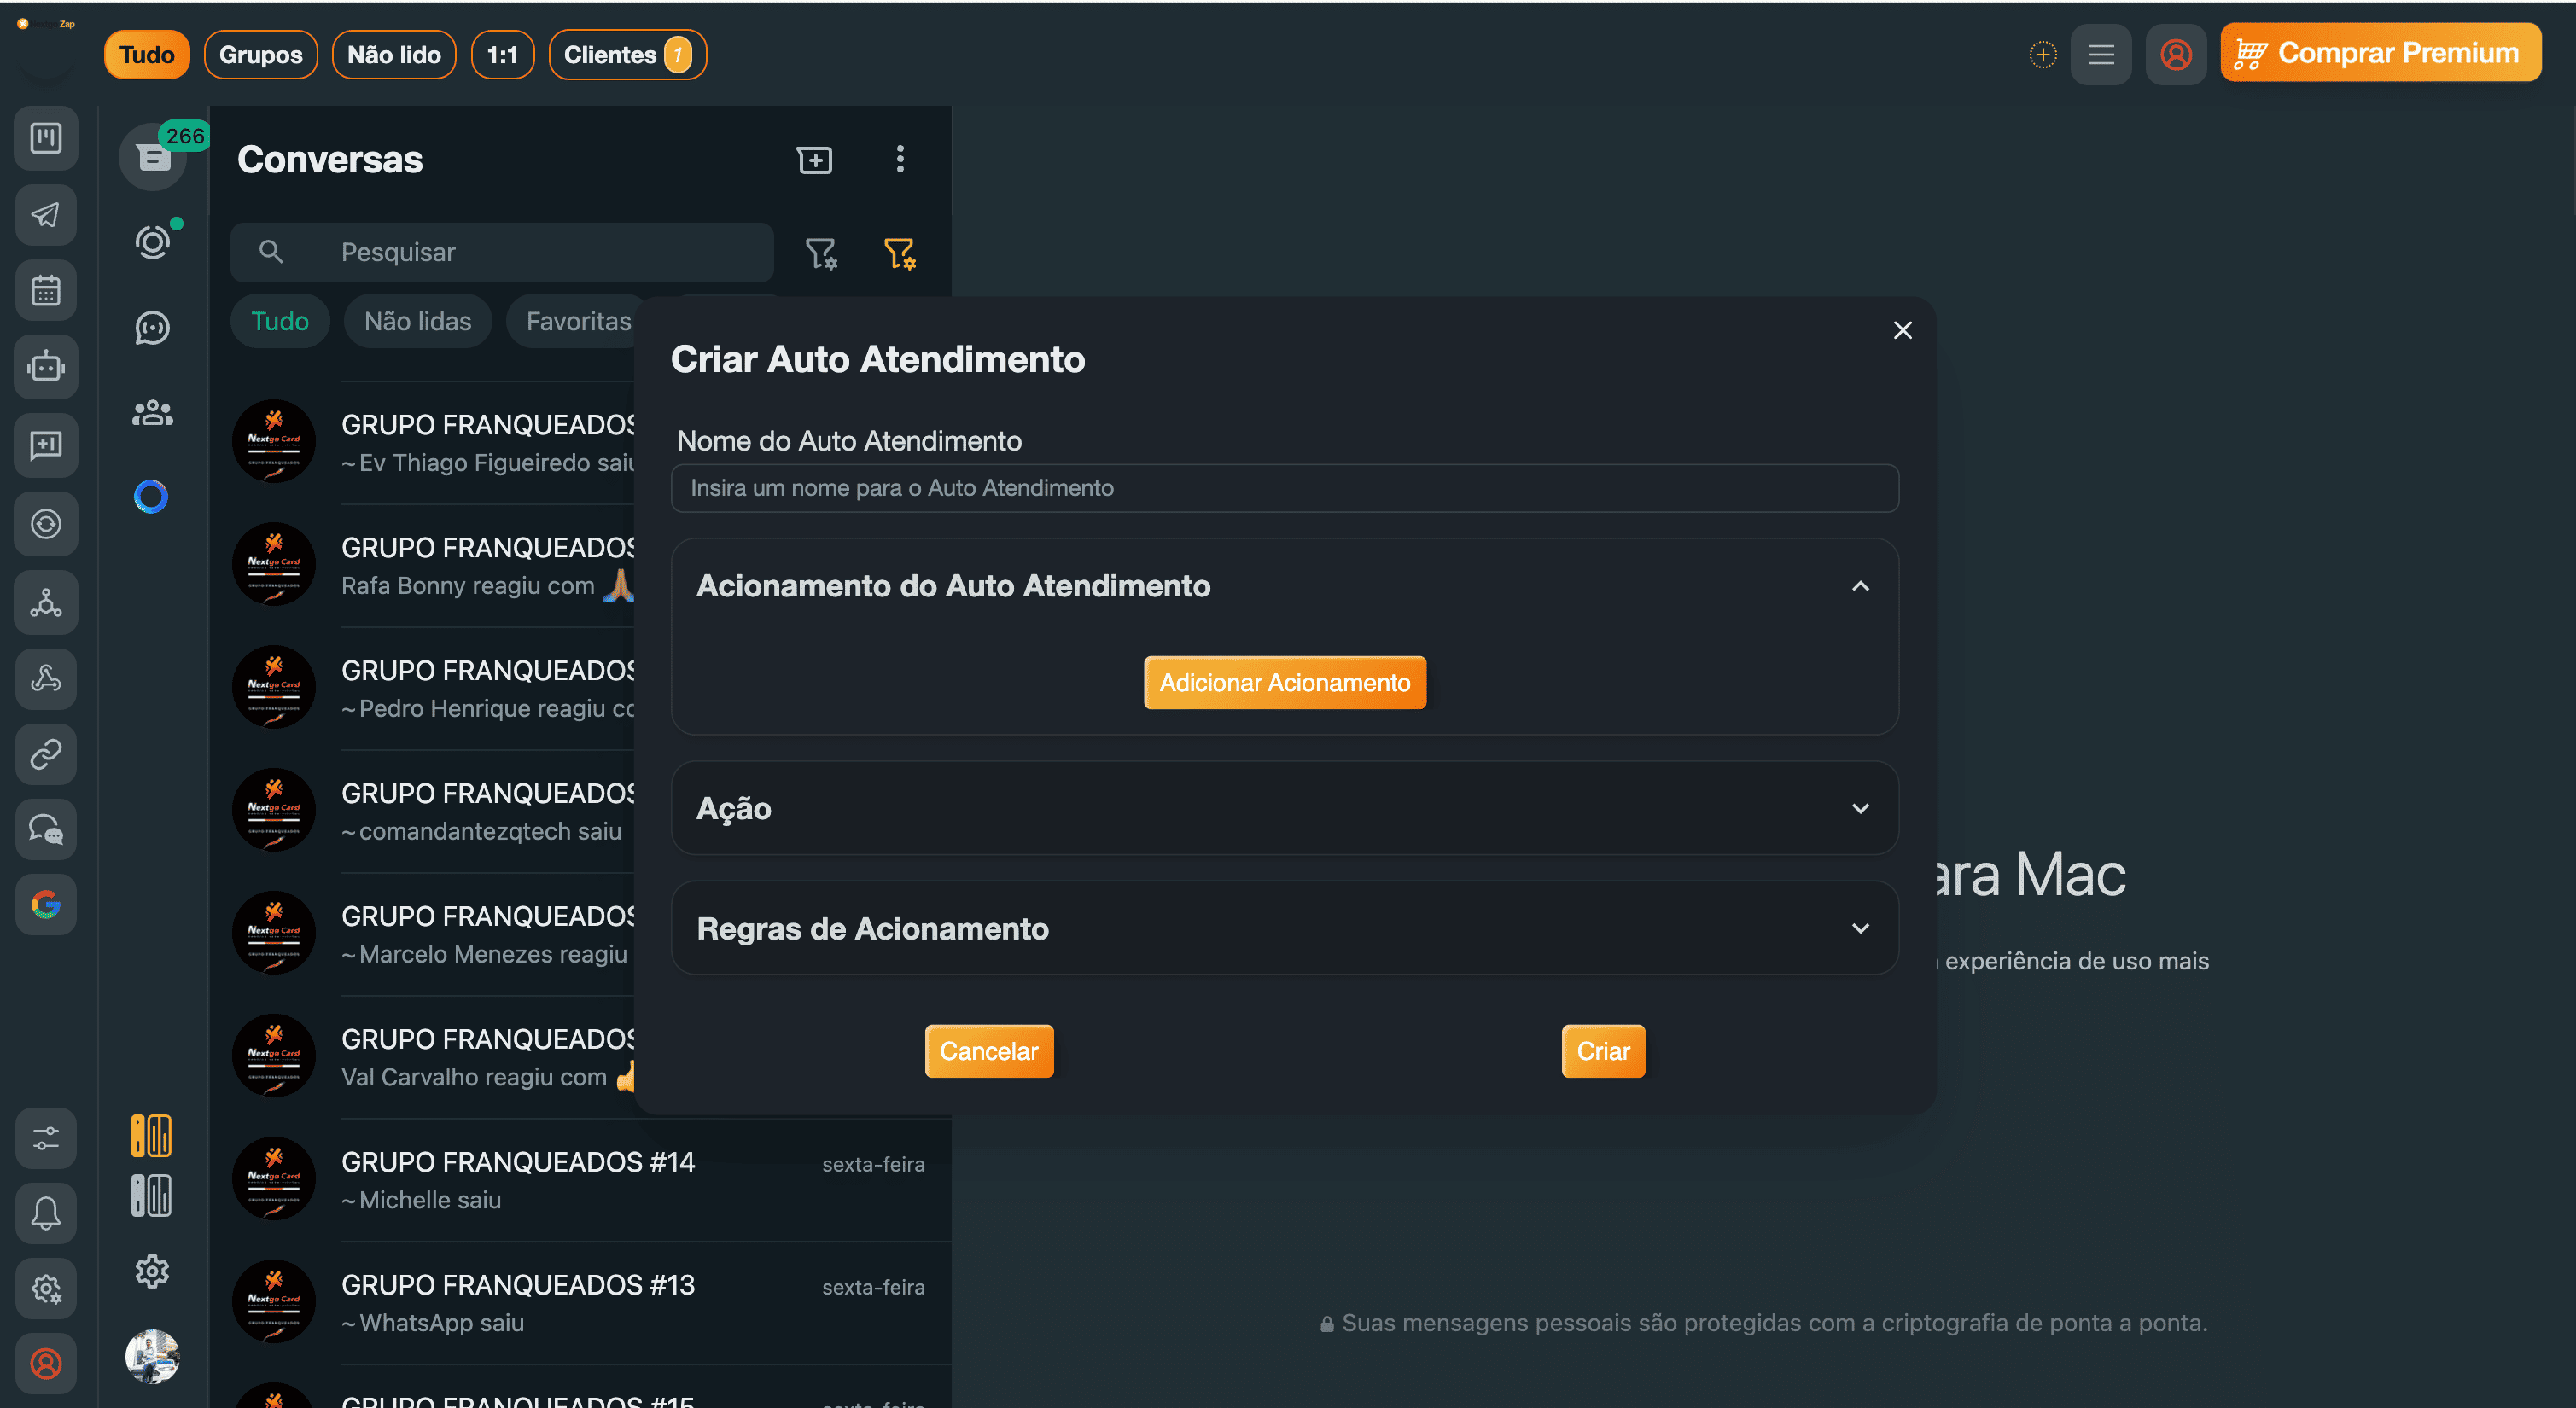Open the Google integration icon
Screen dimensions: 2576x1408
tap(46, 905)
